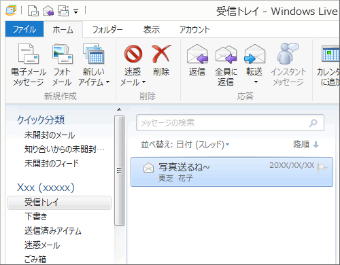The image size is (340, 265).
Task: Click the send/receive quick access icon
Action: tap(63, 11)
